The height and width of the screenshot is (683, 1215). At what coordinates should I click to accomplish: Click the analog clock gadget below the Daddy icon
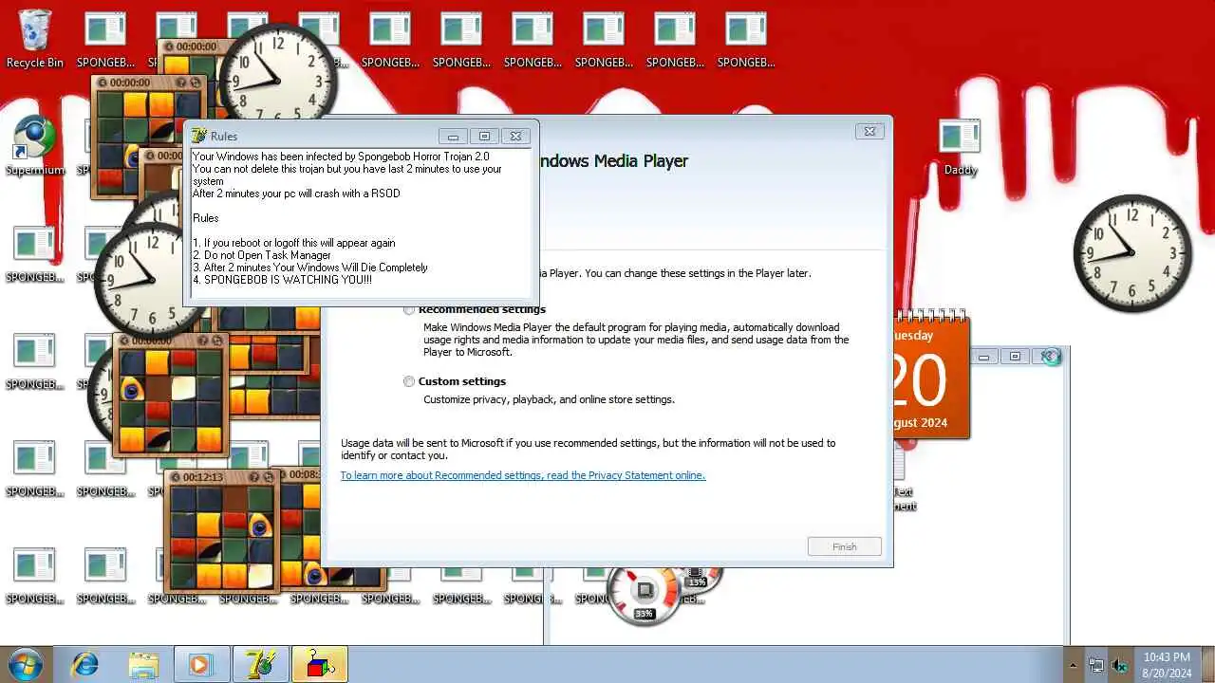(1132, 253)
